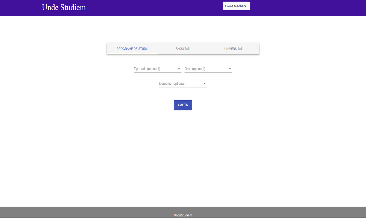The width and height of the screenshot is (366, 221).
Task: Expand the Tip studii dropdown arrow
Action: point(179,69)
